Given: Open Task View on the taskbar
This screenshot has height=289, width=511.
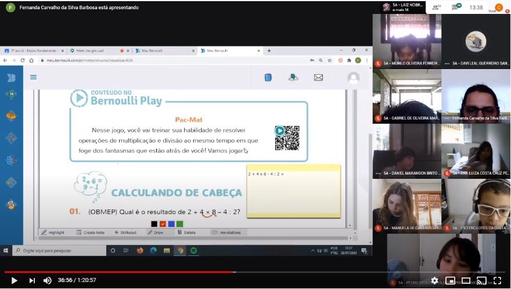Looking at the screenshot, I should pyautogui.click(x=126, y=251).
